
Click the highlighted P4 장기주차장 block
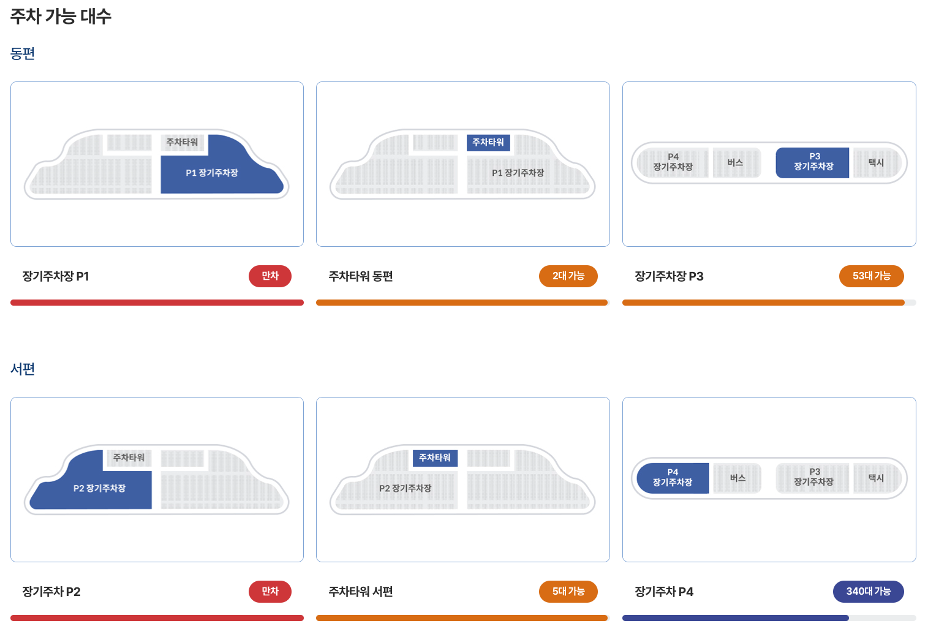tap(673, 478)
